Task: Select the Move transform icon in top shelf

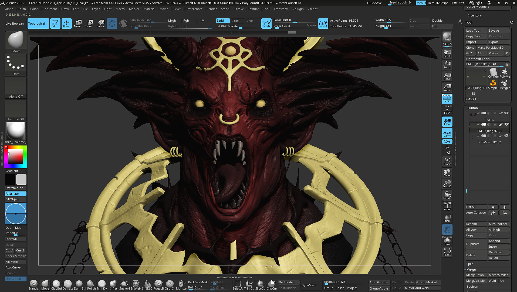Action: 77,24
